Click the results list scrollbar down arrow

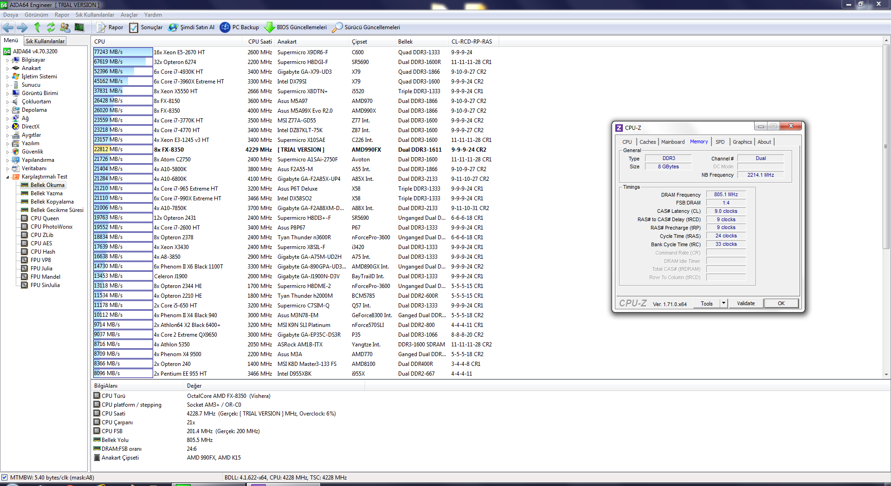pyautogui.click(x=886, y=374)
